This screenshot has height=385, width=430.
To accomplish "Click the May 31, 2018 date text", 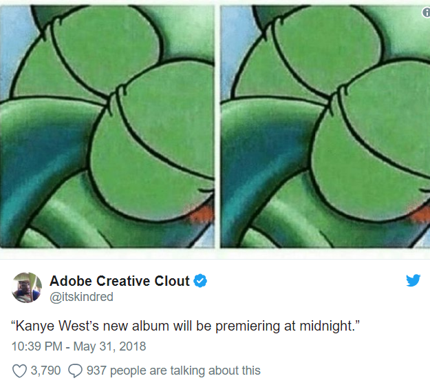I will tap(109, 346).
